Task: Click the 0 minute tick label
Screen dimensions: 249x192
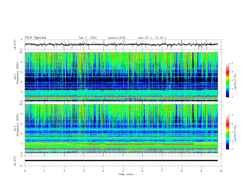Action: [25, 171]
